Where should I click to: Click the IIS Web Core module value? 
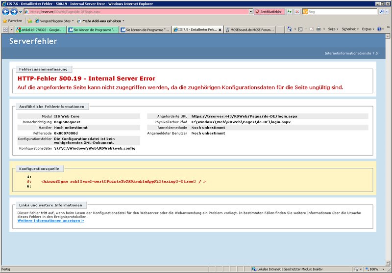click(x=67, y=116)
